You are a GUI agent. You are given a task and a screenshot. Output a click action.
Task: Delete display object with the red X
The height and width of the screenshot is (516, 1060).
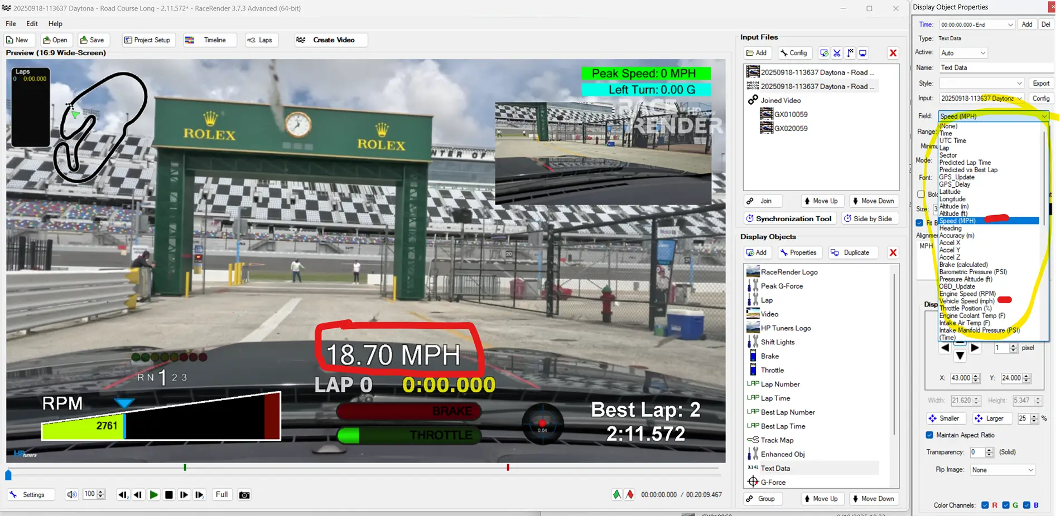893,252
